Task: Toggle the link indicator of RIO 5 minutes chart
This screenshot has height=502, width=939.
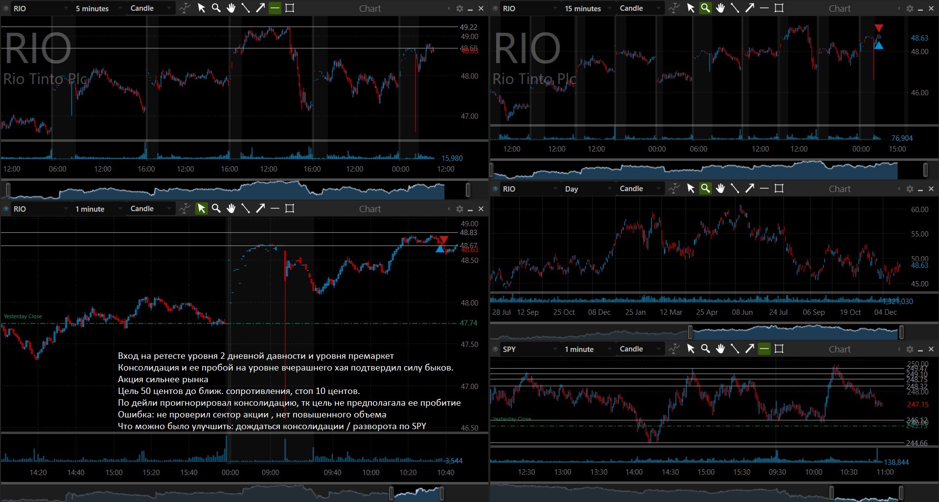Action: click(x=6, y=8)
